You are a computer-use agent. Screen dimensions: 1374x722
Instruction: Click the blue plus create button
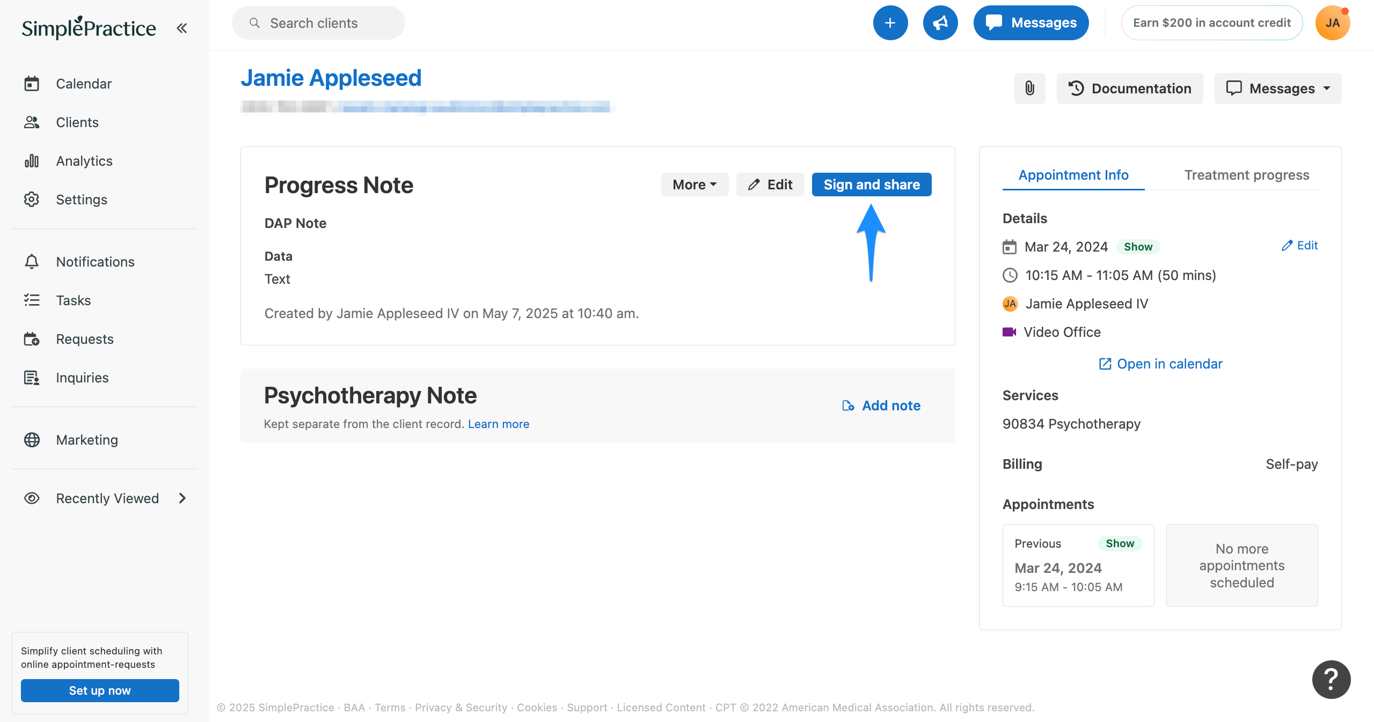pos(890,23)
